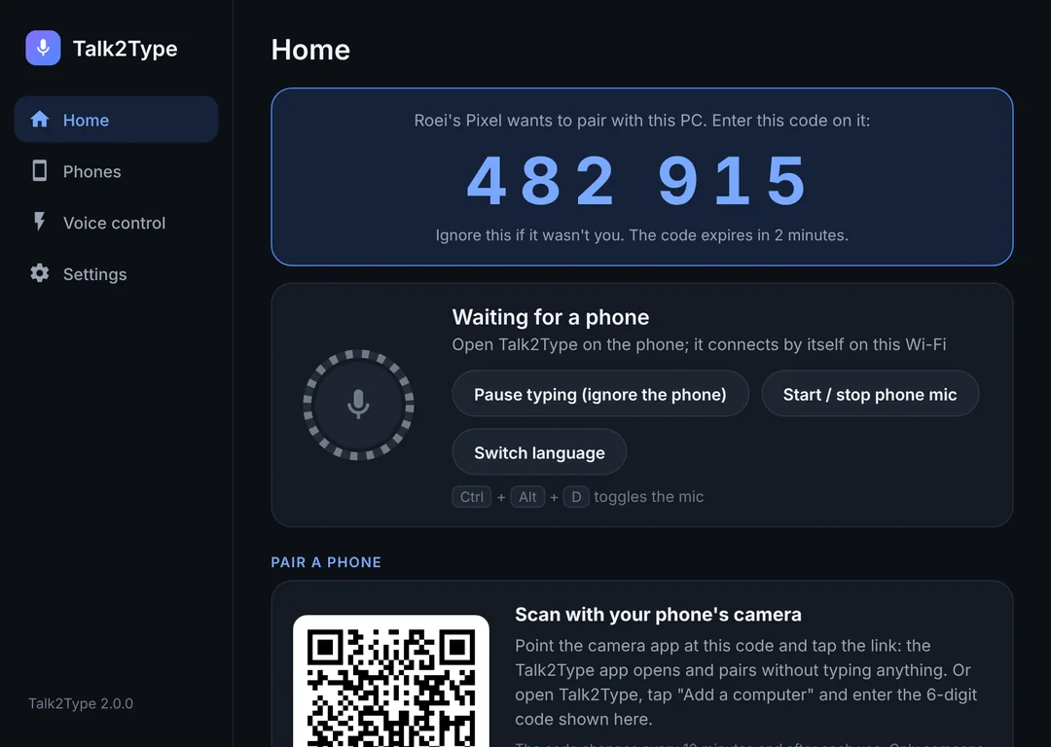Click the pairing QR code image
The height and width of the screenshot is (747, 1051).
[391, 681]
